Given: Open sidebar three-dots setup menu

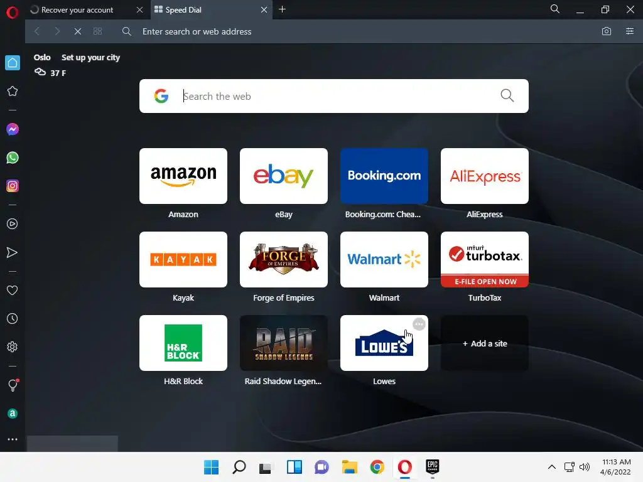Looking at the screenshot, I should (13, 439).
